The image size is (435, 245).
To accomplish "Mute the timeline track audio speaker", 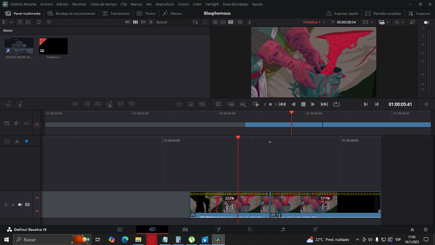I will pyautogui.click(x=20, y=204).
